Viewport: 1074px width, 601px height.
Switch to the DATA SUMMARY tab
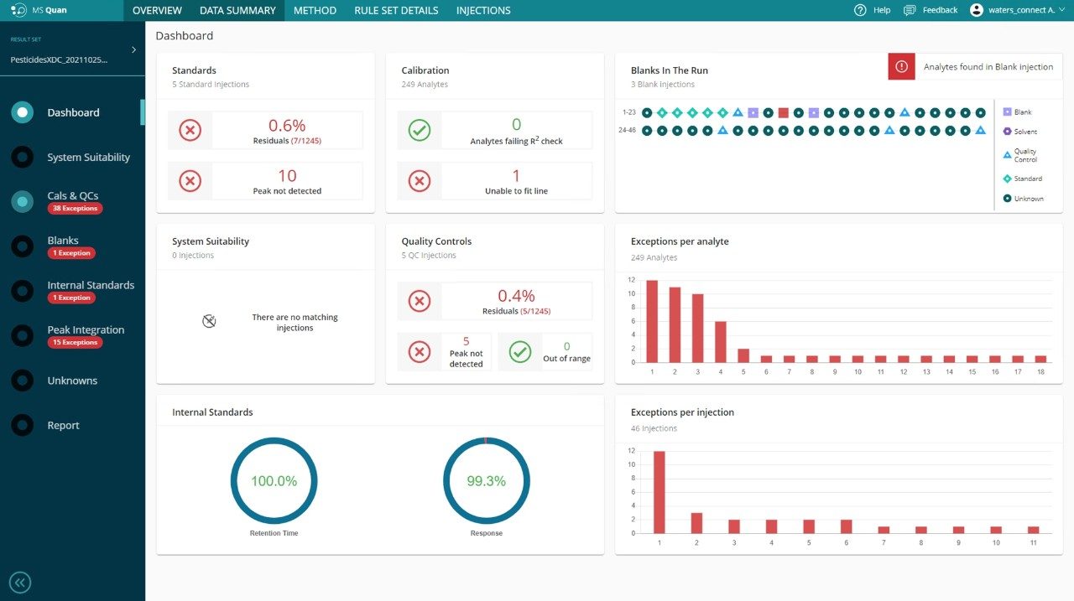(x=237, y=10)
